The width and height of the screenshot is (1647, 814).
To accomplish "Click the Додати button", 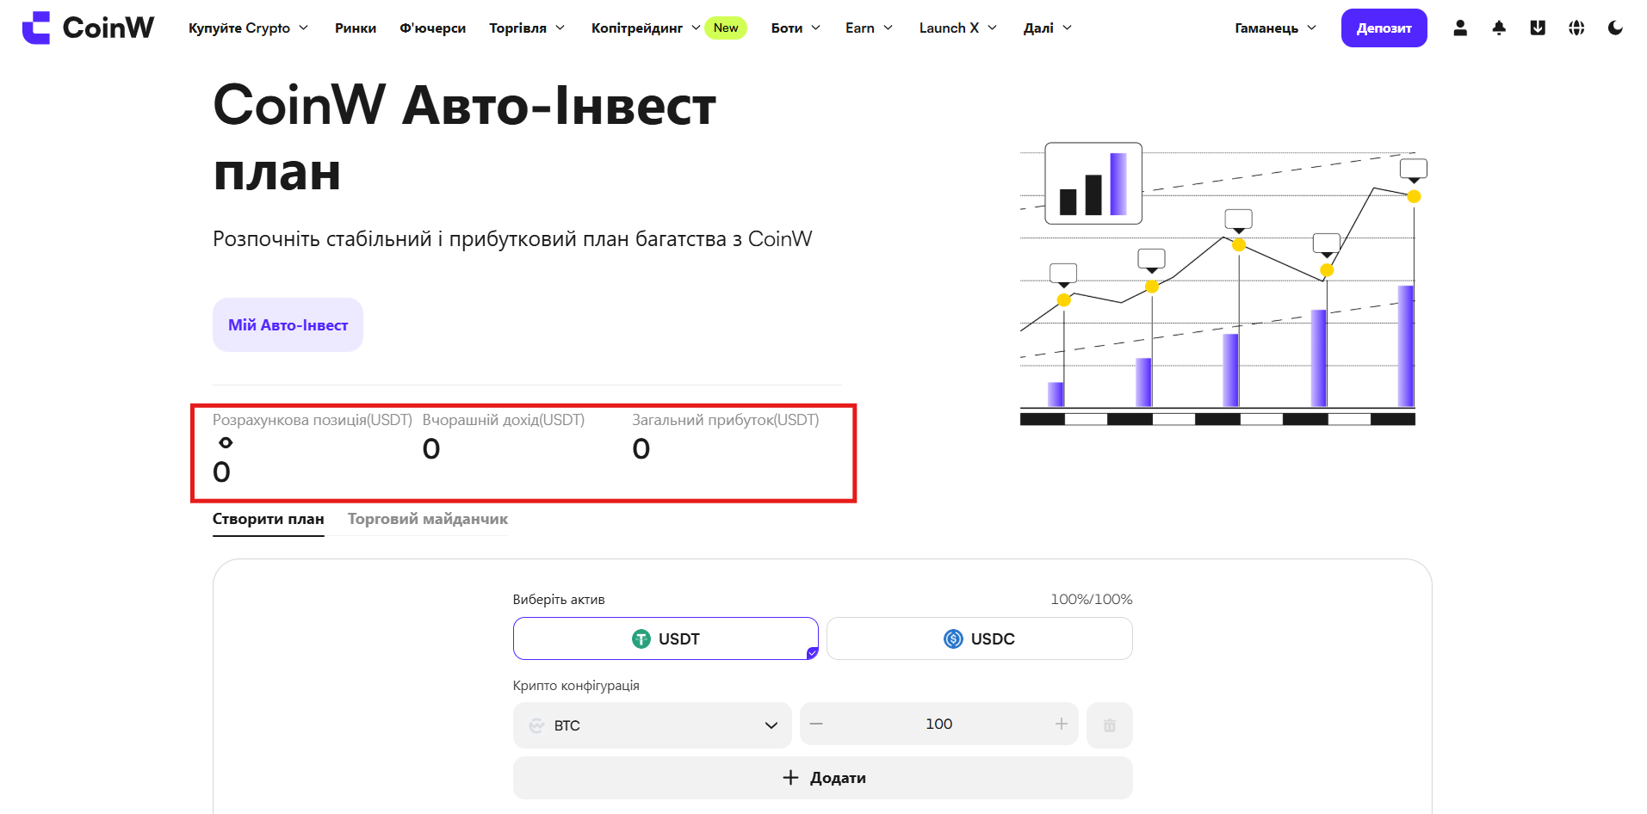I will [x=823, y=778].
